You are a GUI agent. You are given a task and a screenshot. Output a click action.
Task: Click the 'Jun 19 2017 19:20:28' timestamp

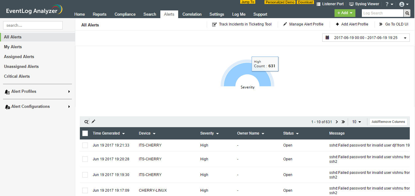pos(111,159)
